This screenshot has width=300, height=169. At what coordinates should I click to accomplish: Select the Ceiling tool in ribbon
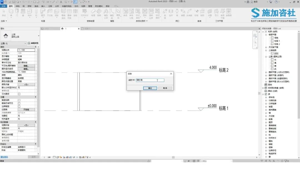pyautogui.click(x=50, y=13)
